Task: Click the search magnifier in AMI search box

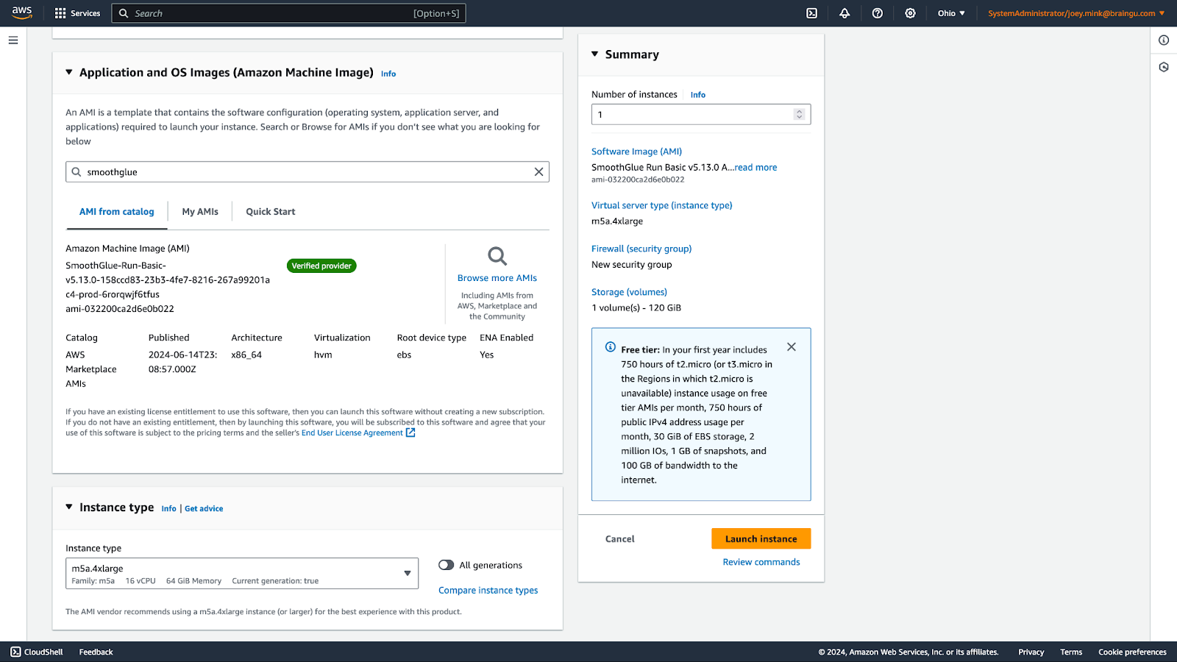Action: 77,172
